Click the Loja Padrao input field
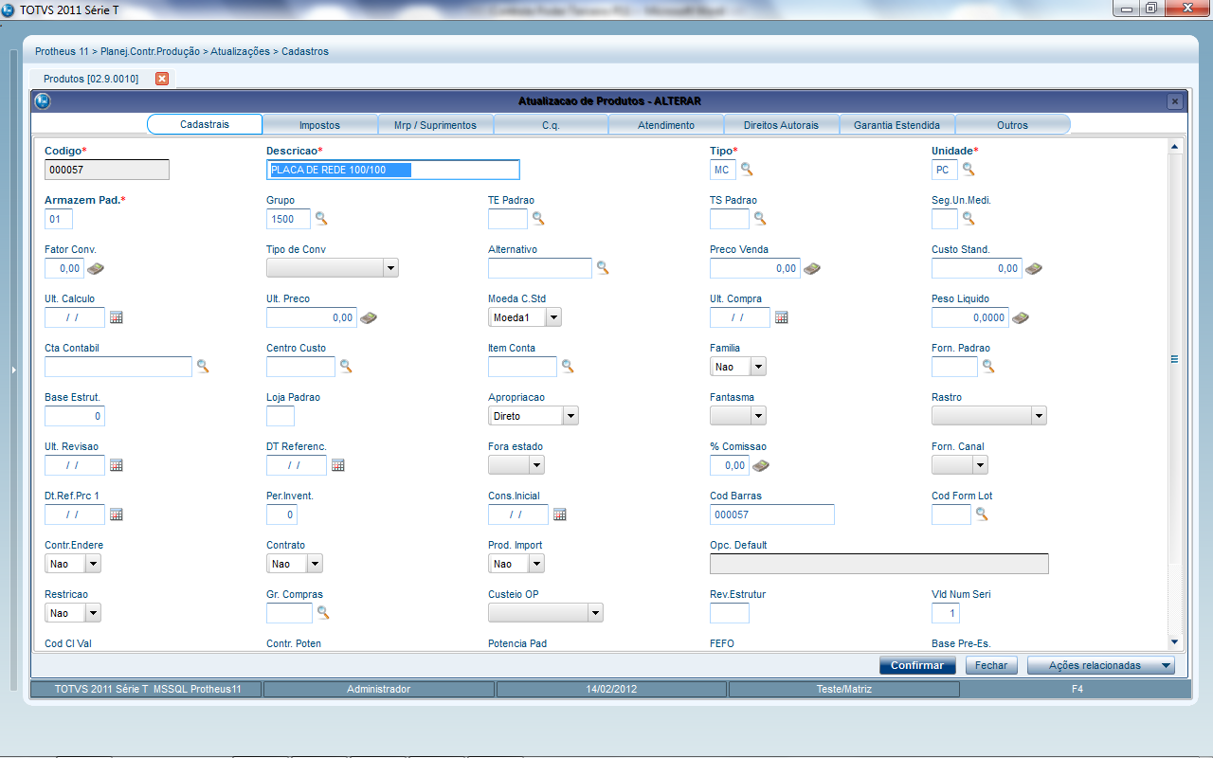The image size is (1213, 758). pos(281,416)
